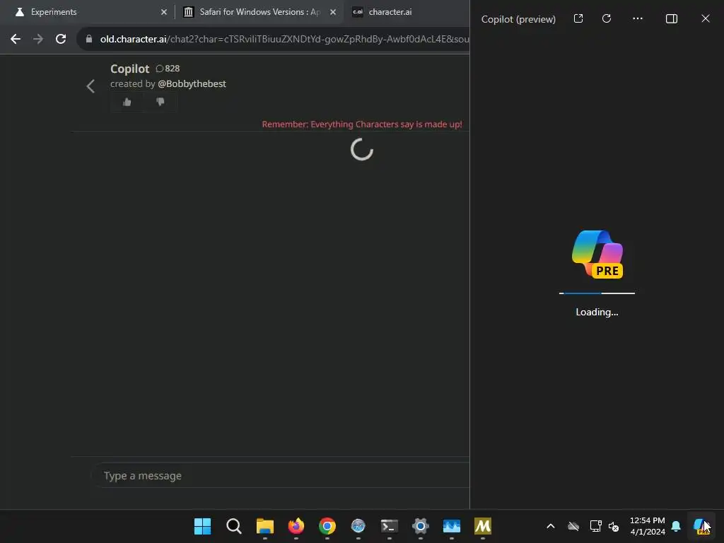Click the lock icon in address bar
The height and width of the screenshot is (543, 724).
click(89, 40)
